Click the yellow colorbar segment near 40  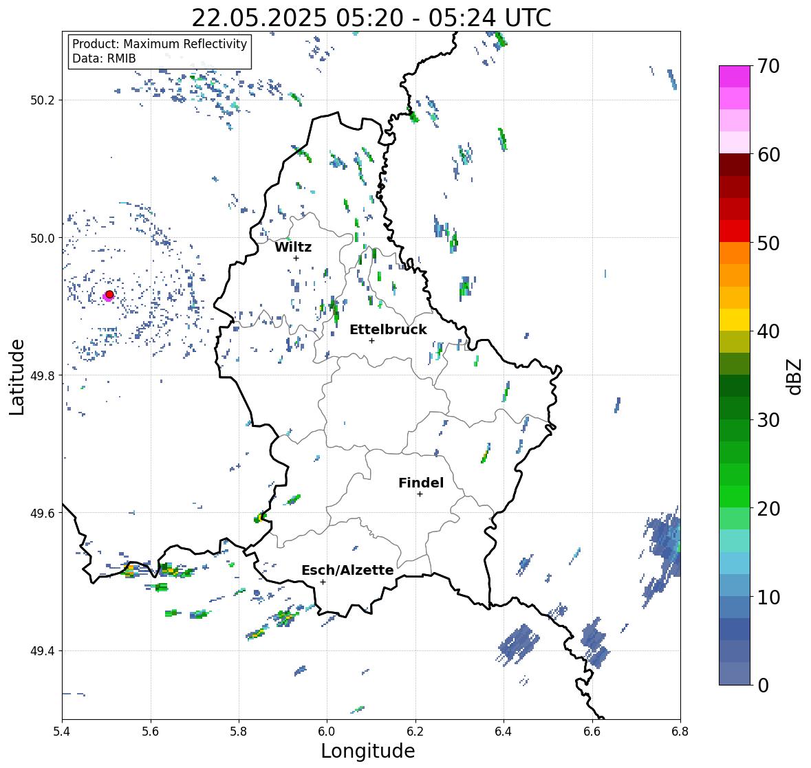(735, 320)
